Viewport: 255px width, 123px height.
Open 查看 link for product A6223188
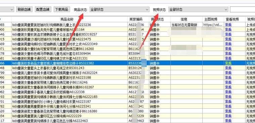[228, 78]
